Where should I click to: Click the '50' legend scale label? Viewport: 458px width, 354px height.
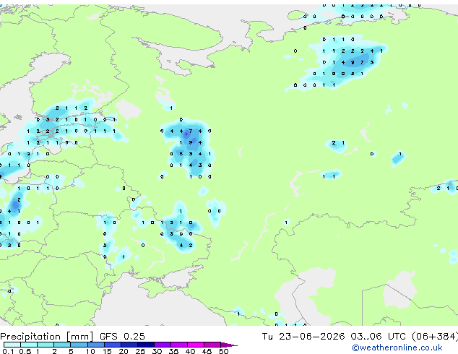223,351
